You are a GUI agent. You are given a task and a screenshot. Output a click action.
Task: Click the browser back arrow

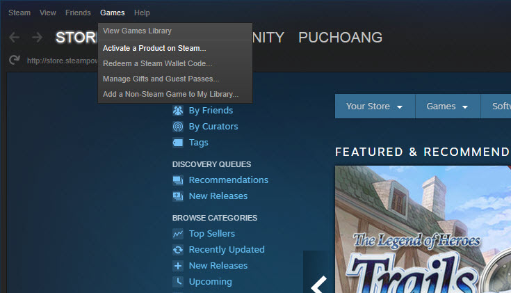[15, 37]
